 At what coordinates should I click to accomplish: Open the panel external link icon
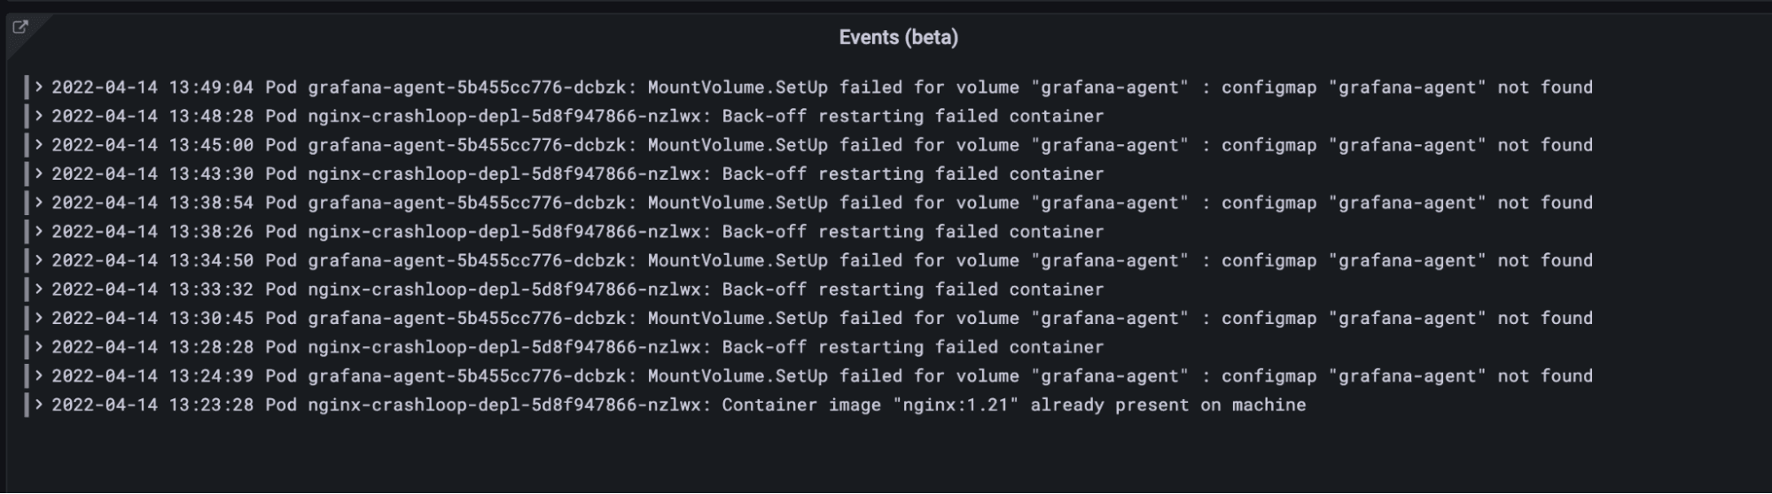click(x=20, y=27)
